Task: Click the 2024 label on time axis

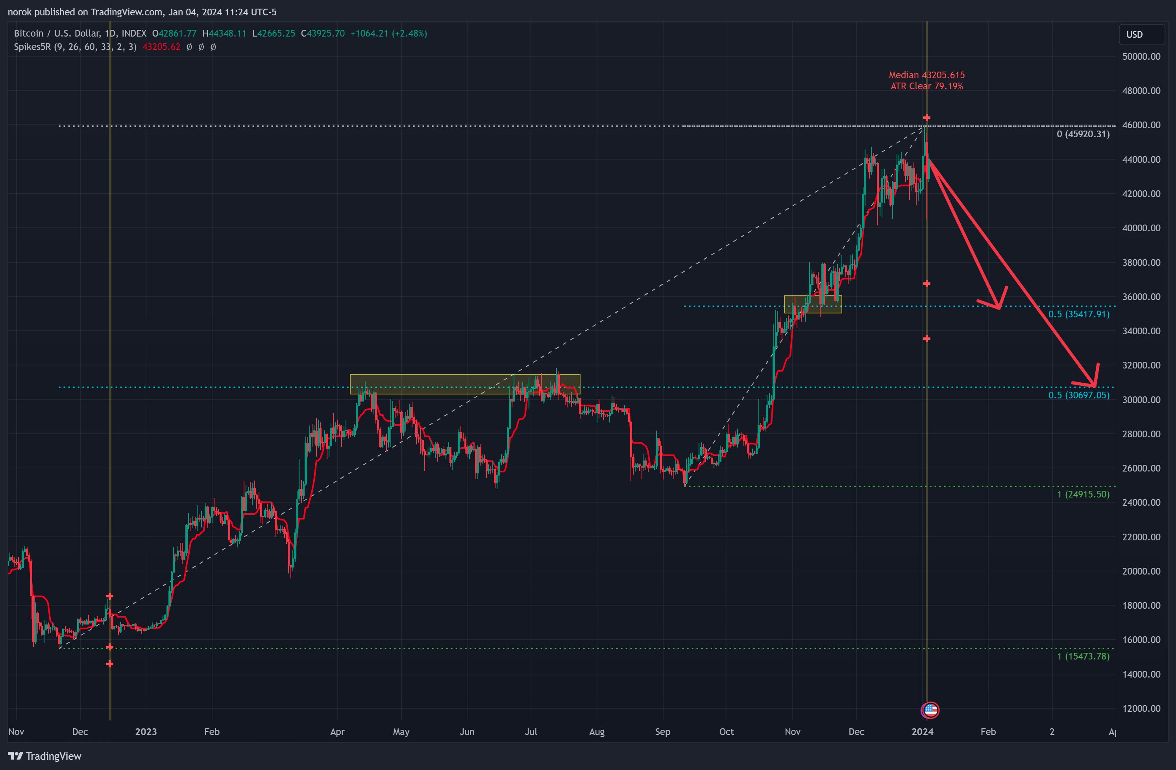Action: point(922,731)
